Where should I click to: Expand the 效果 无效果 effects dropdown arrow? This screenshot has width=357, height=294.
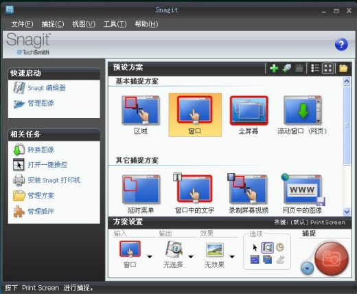coord(232,257)
